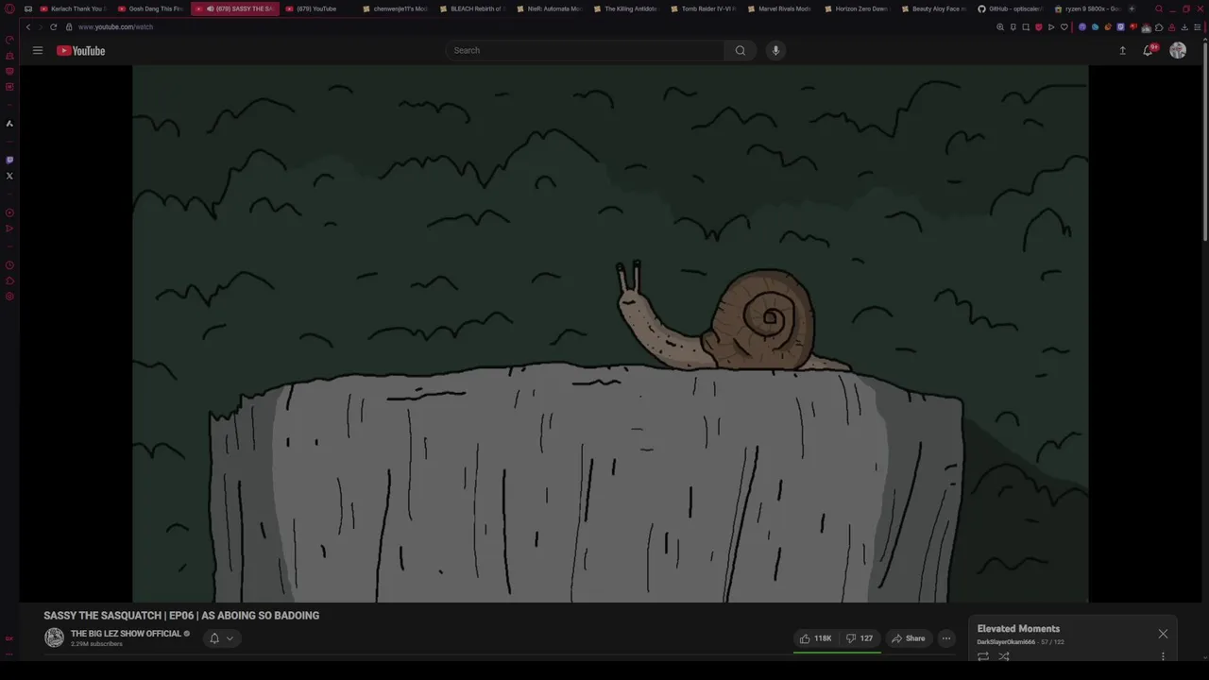
Task: Switch to BLEACH Rebirth of Souls tab
Action: click(x=472, y=8)
